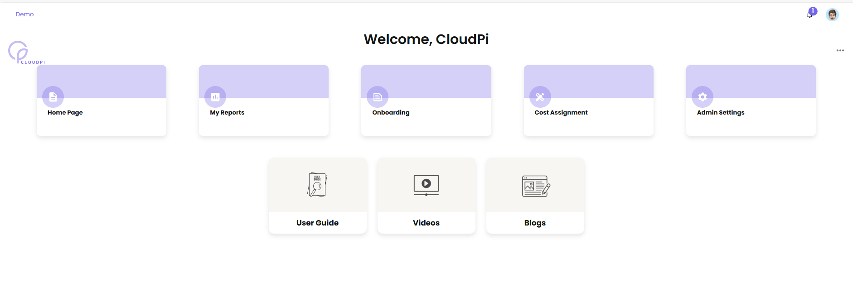
Task: Click the User Guide booklet icon
Action: point(317,185)
